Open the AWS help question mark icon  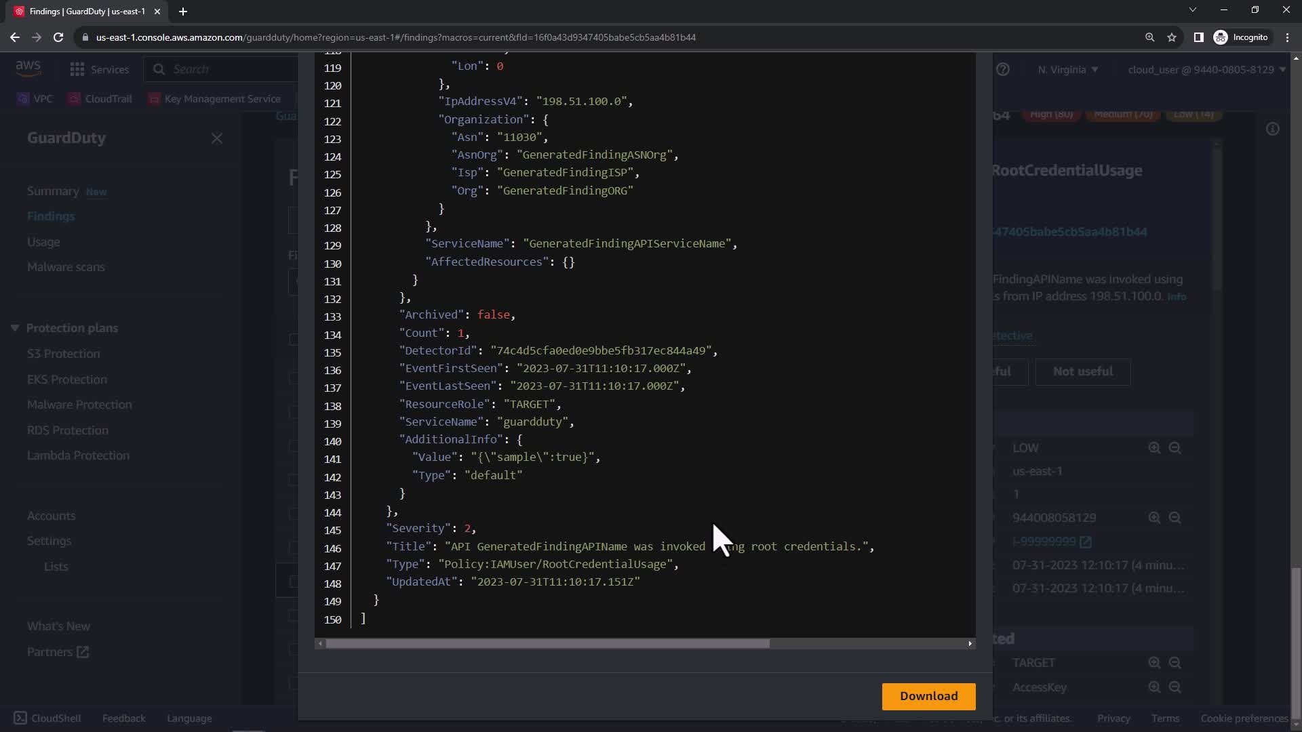[x=1003, y=70]
